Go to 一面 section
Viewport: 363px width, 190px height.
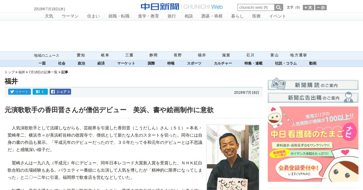(x=42, y=63)
